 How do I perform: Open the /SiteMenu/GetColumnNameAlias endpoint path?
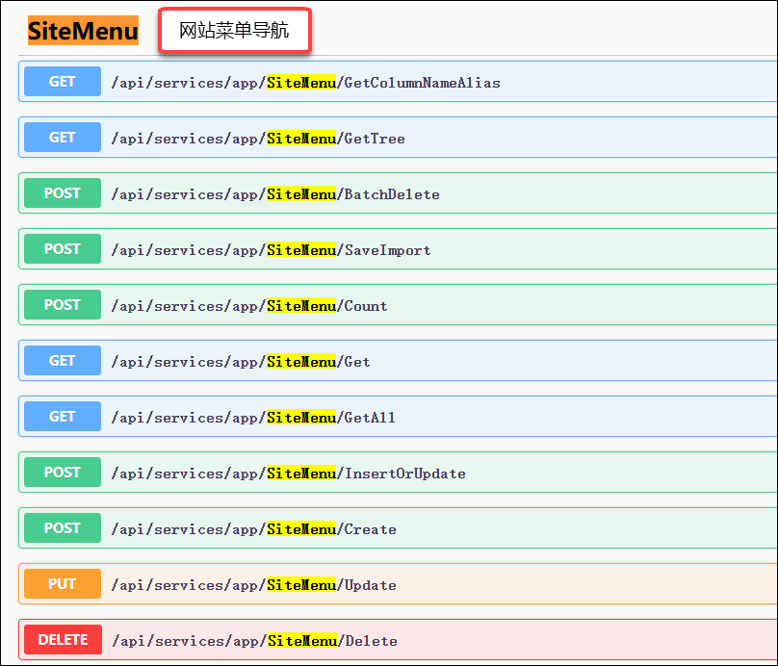305,83
